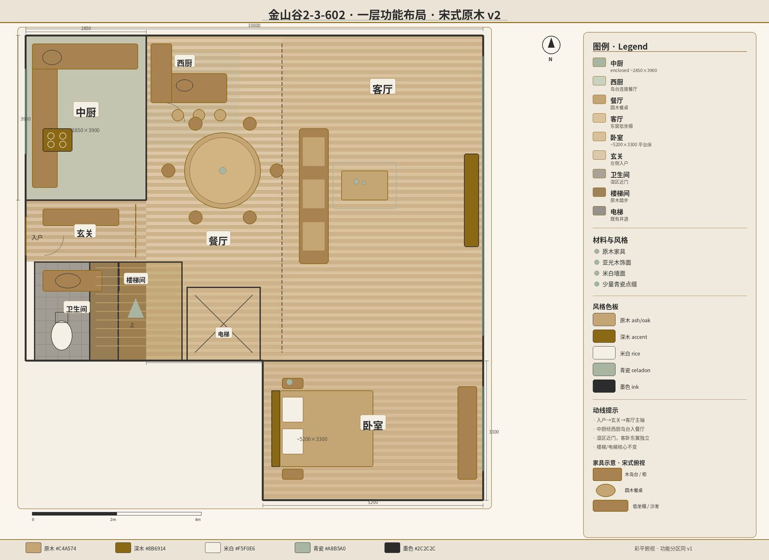Select the toilet icon in 卫生间
This screenshot has width=769, height=560.
pos(62,335)
